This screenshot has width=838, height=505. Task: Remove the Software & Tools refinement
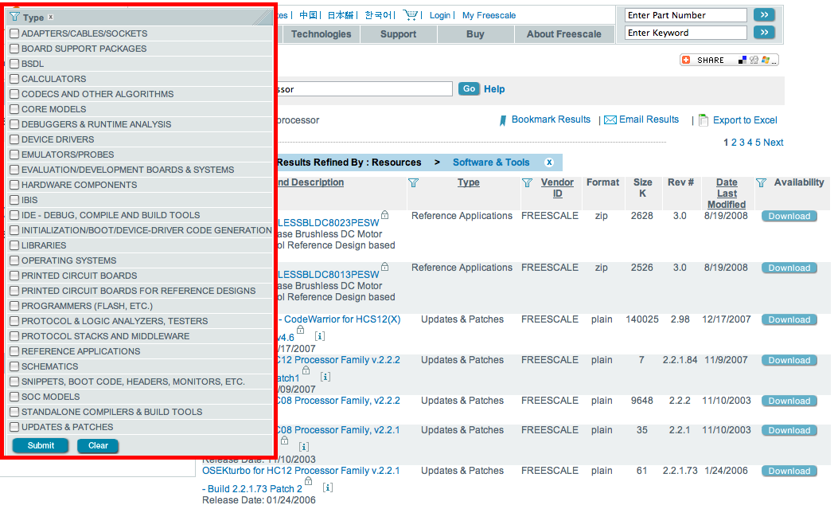548,162
